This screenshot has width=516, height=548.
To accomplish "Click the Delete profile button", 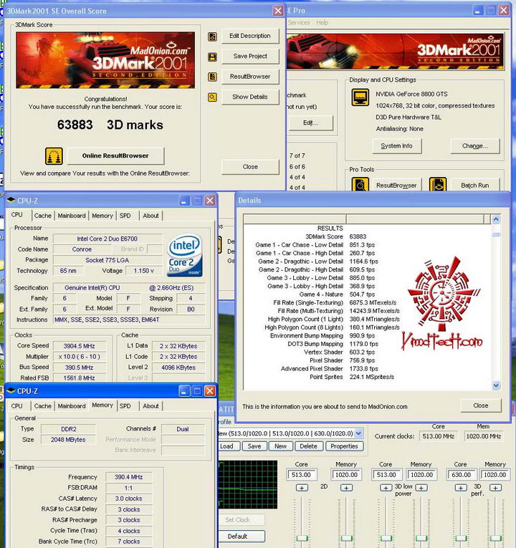I will click(308, 446).
